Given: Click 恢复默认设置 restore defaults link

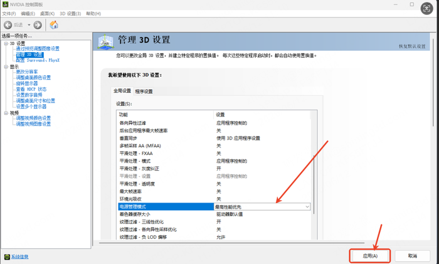Looking at the screenshot, I should pos(412,46).
